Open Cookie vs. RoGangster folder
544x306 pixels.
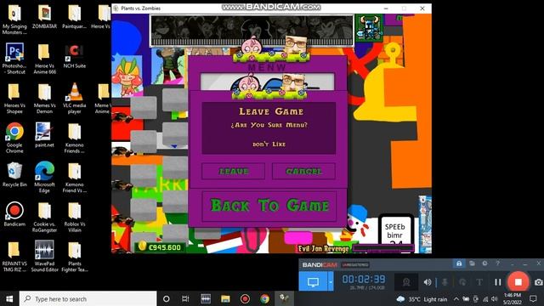click(x=44, y=218)
